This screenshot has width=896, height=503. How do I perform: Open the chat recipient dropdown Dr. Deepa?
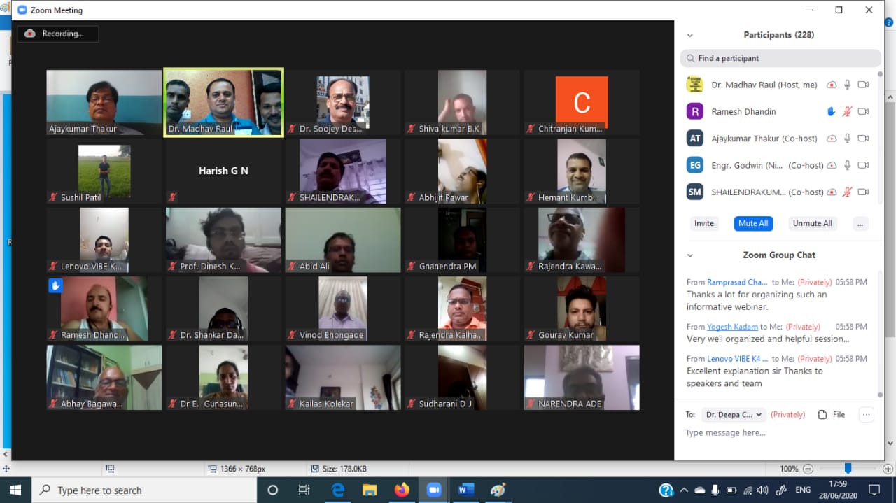click(x=733, y=414)
